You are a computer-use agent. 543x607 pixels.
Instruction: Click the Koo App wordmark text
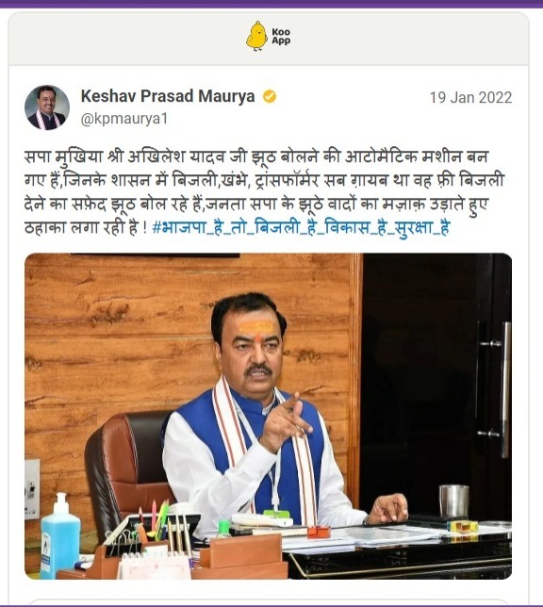[281, 37]
